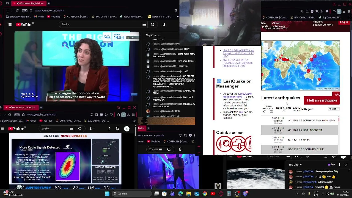Image resolution: width=352 pixels, height=198 pixels.
Task: Expand Top Chat dropdown in bottom-right chat
Action: pyautogui.click(x=295, y=165)
